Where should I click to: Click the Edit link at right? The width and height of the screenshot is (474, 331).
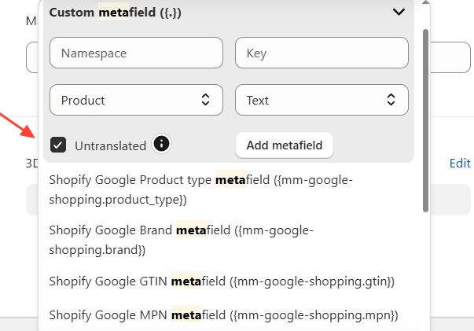click(x=460, y=164)
